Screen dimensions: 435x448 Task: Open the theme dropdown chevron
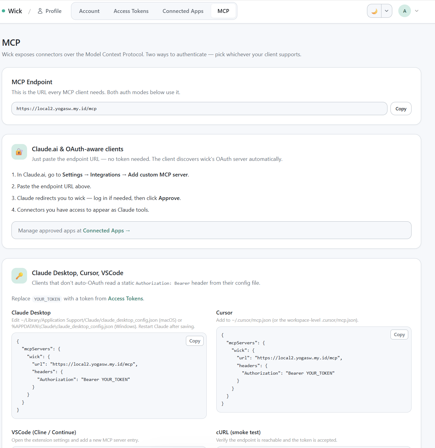point(387,11)
